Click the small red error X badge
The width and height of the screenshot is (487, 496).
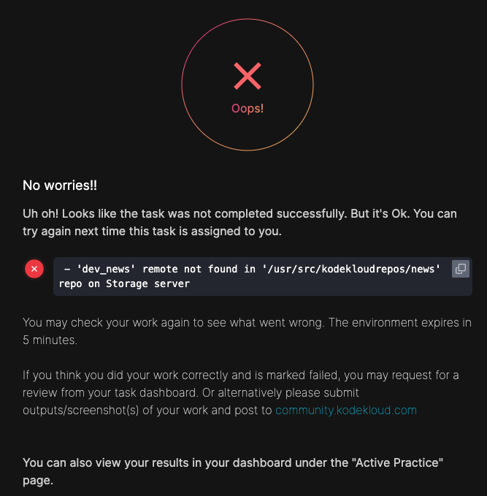(34, 269)
